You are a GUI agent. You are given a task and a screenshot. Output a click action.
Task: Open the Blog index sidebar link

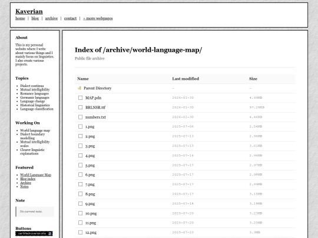pyautogui.click(x=28, y=179)
